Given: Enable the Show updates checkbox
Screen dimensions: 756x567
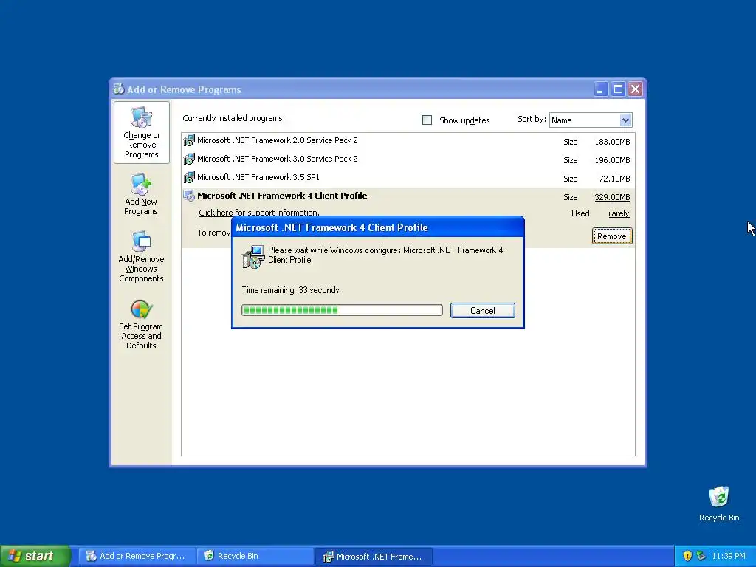Looking at the screenshot, I should pyautogui.click(x=427, y=120).
